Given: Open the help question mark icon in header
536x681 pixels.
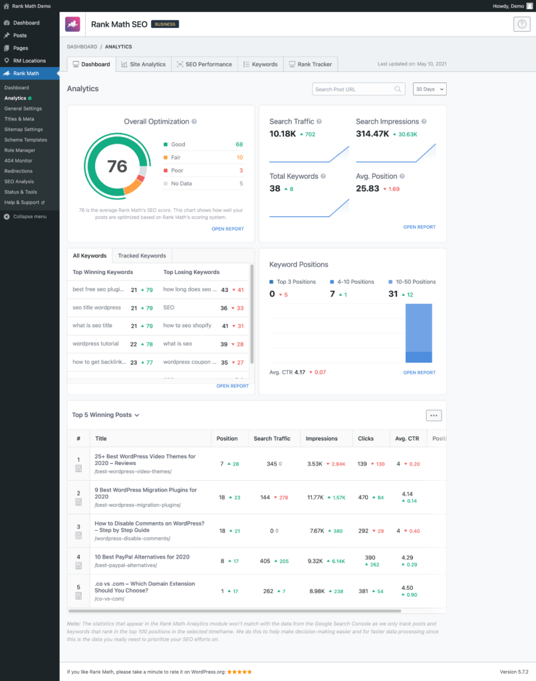Looking at the screenshot, I should coord(521,25).
